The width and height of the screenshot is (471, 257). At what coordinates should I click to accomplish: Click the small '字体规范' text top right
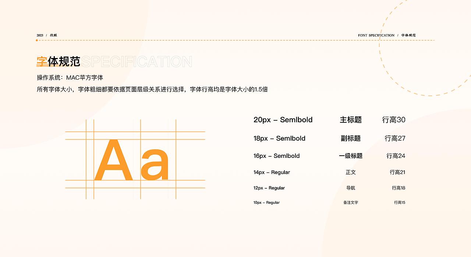(408, 35)
